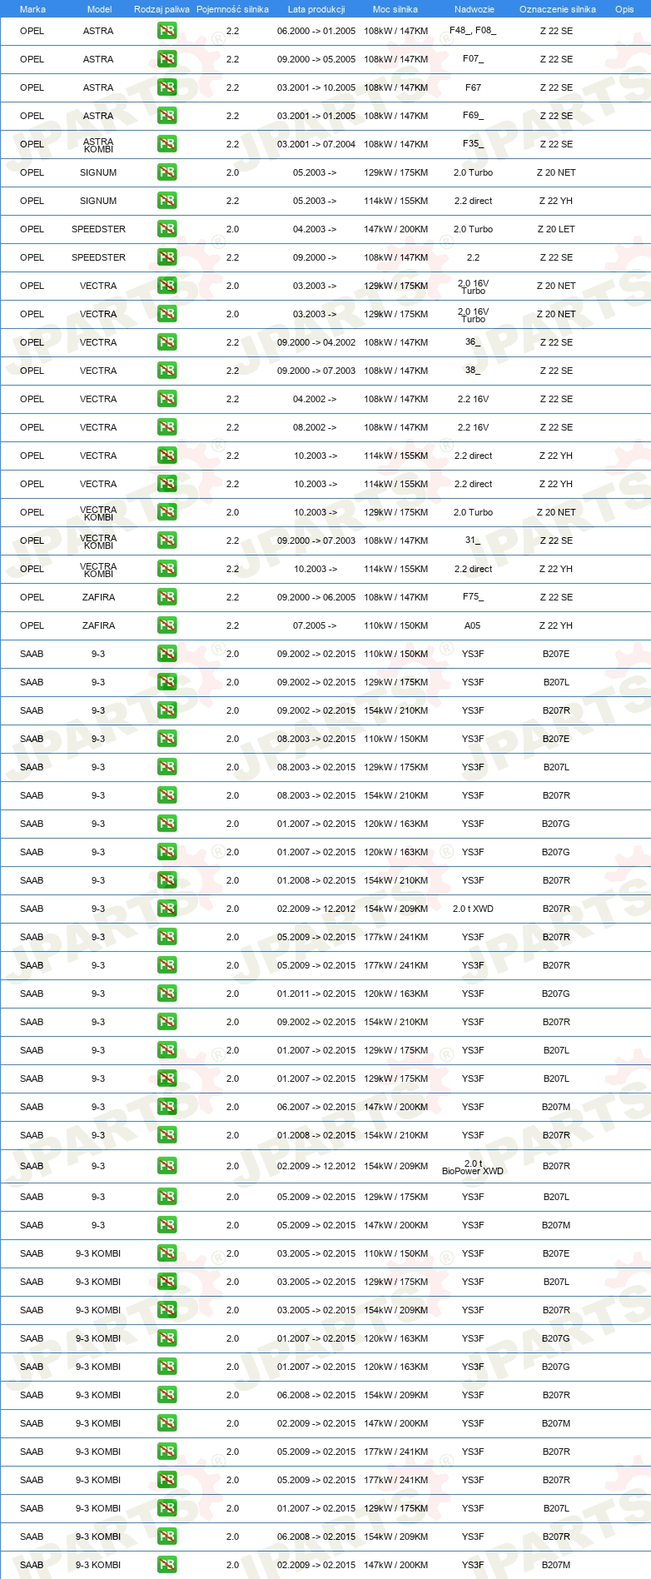The image size is (651, 1579).
Task: Select the '03.2001 -> 10.2005' date cell
Action: click(x=316, y=87)
